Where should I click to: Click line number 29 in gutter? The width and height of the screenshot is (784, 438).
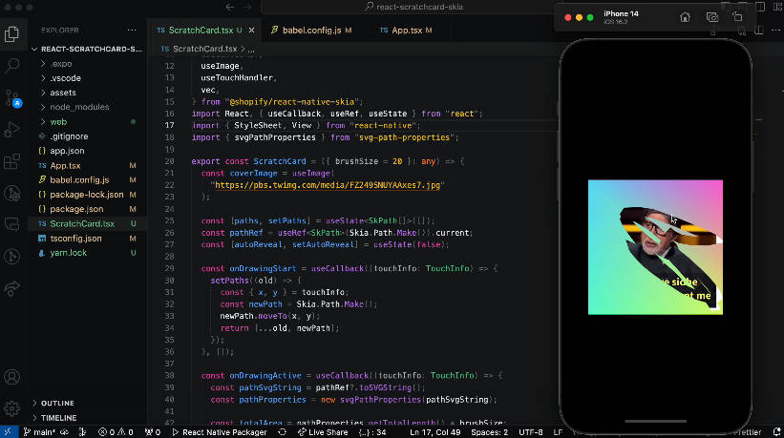pyautogui.click(x=169, y=268)
